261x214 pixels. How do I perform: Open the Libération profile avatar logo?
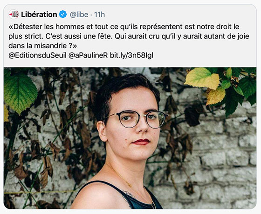coord(14,14)
